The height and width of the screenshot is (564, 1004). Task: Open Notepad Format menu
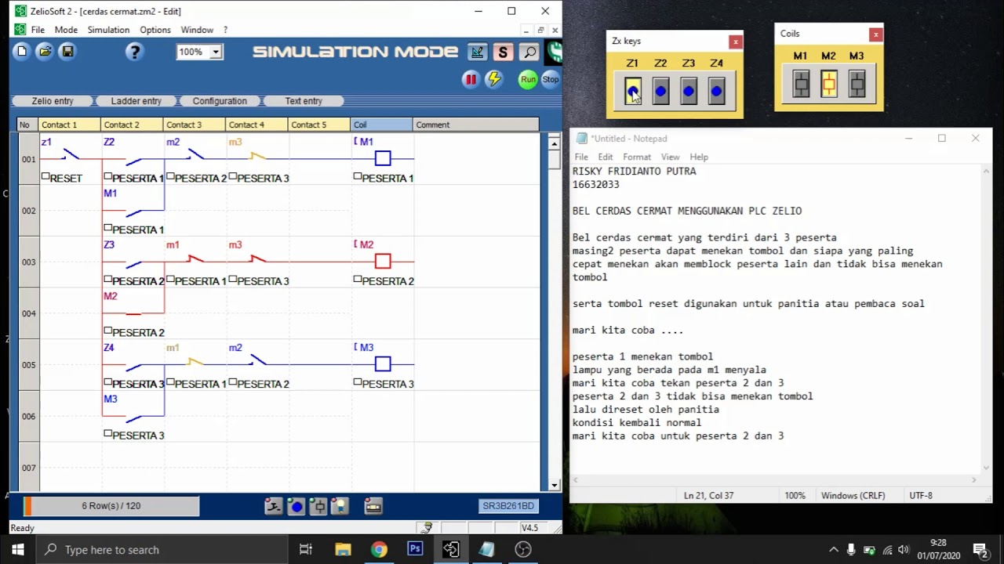(x=637, y=157)
